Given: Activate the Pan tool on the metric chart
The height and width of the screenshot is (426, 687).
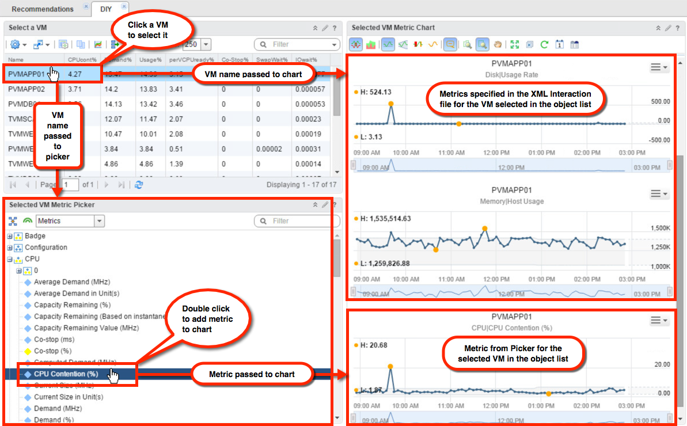Looking at the screenshot, I should tap(498, 44).
